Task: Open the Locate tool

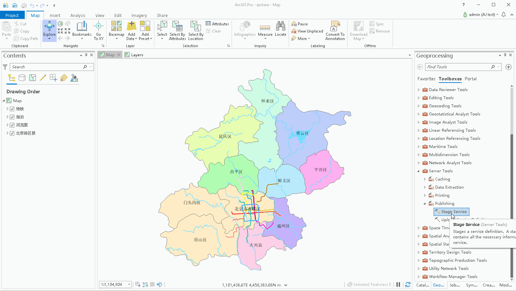Action: (x=280, y=29)
